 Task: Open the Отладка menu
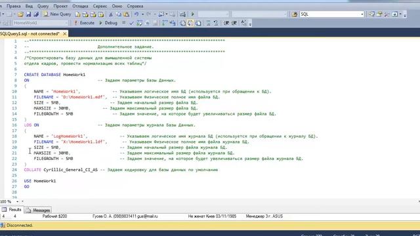(x=80, y=6)
